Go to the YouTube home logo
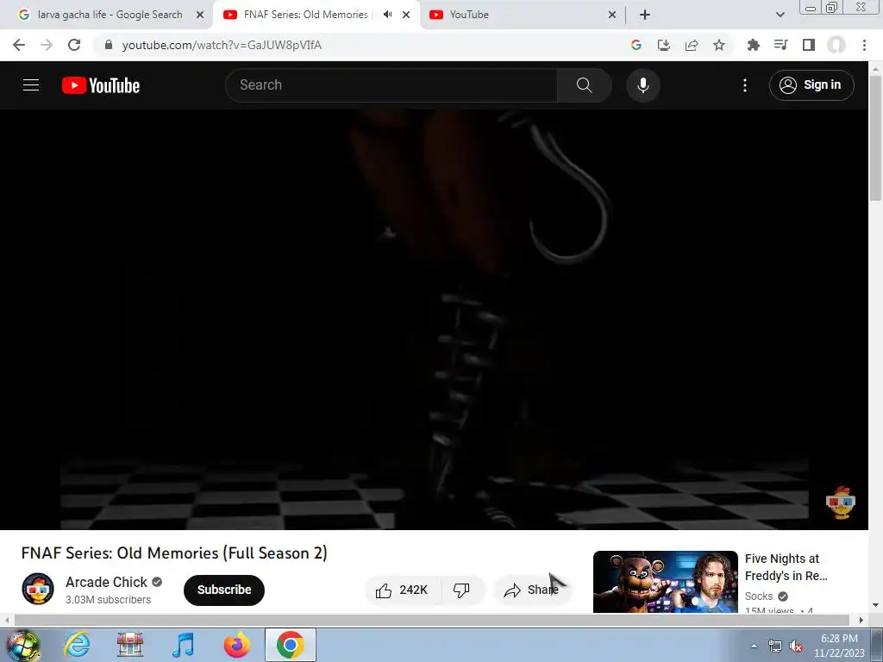The image size is (883, 662). (x=101, y=85)
